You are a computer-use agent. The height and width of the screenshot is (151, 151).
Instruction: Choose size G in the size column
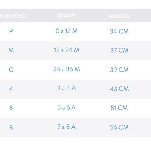pyautogui.click(x=11, y=70)
